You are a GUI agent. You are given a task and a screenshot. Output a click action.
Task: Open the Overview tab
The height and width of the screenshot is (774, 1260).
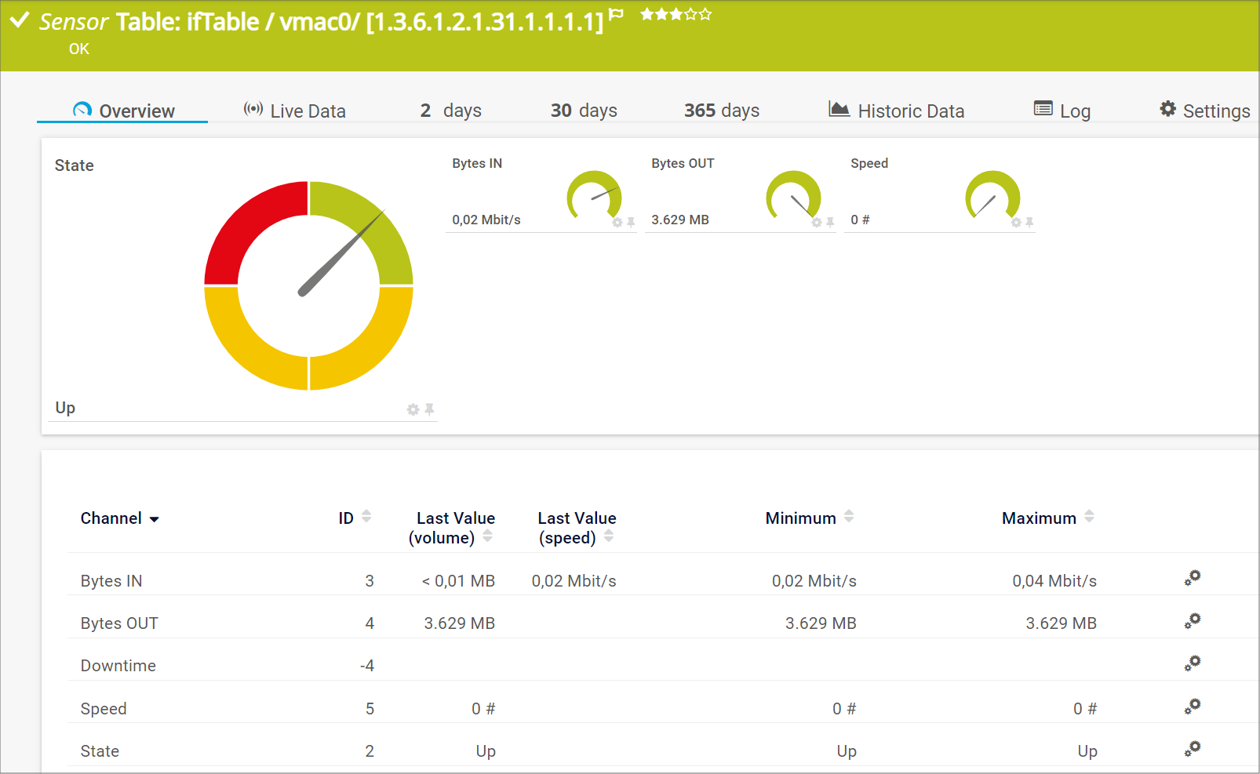(123, 111)
